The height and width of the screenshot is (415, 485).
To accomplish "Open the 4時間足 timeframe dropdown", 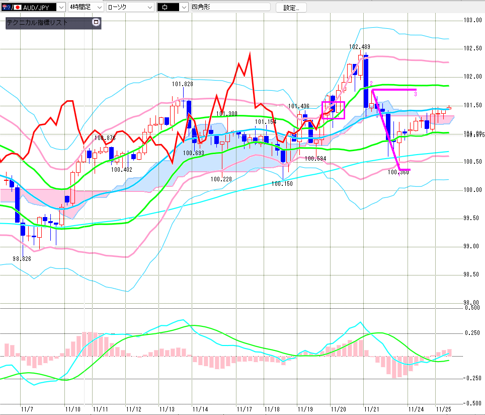I will 100,7.
